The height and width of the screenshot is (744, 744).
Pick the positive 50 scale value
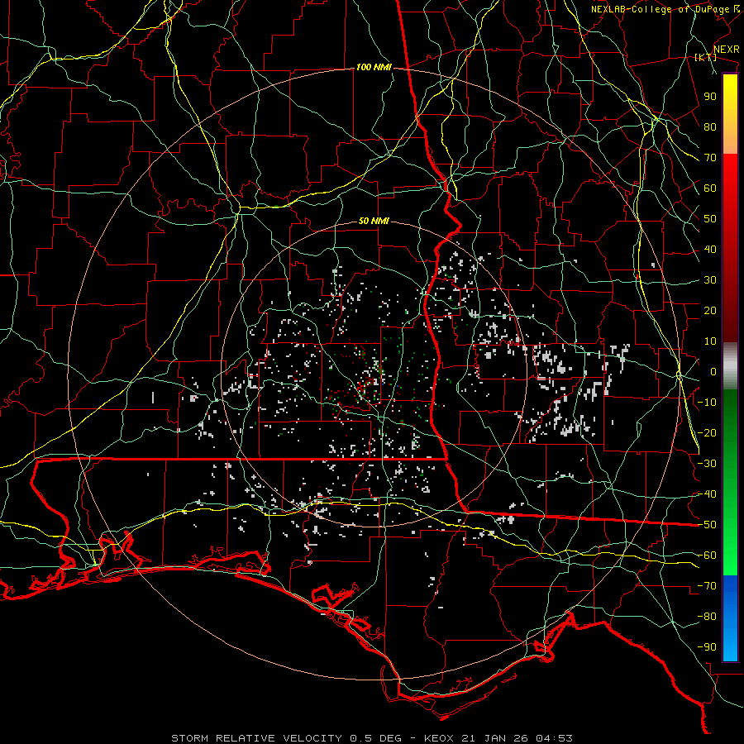pos(710,219)
